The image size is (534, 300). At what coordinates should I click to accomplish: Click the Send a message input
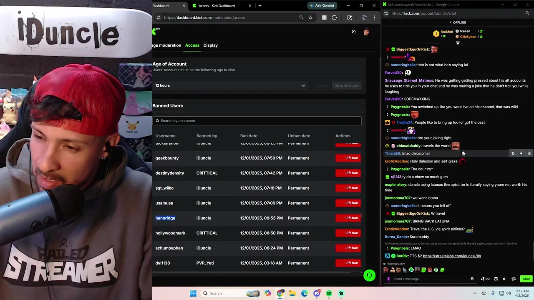[x=430, y=279]
